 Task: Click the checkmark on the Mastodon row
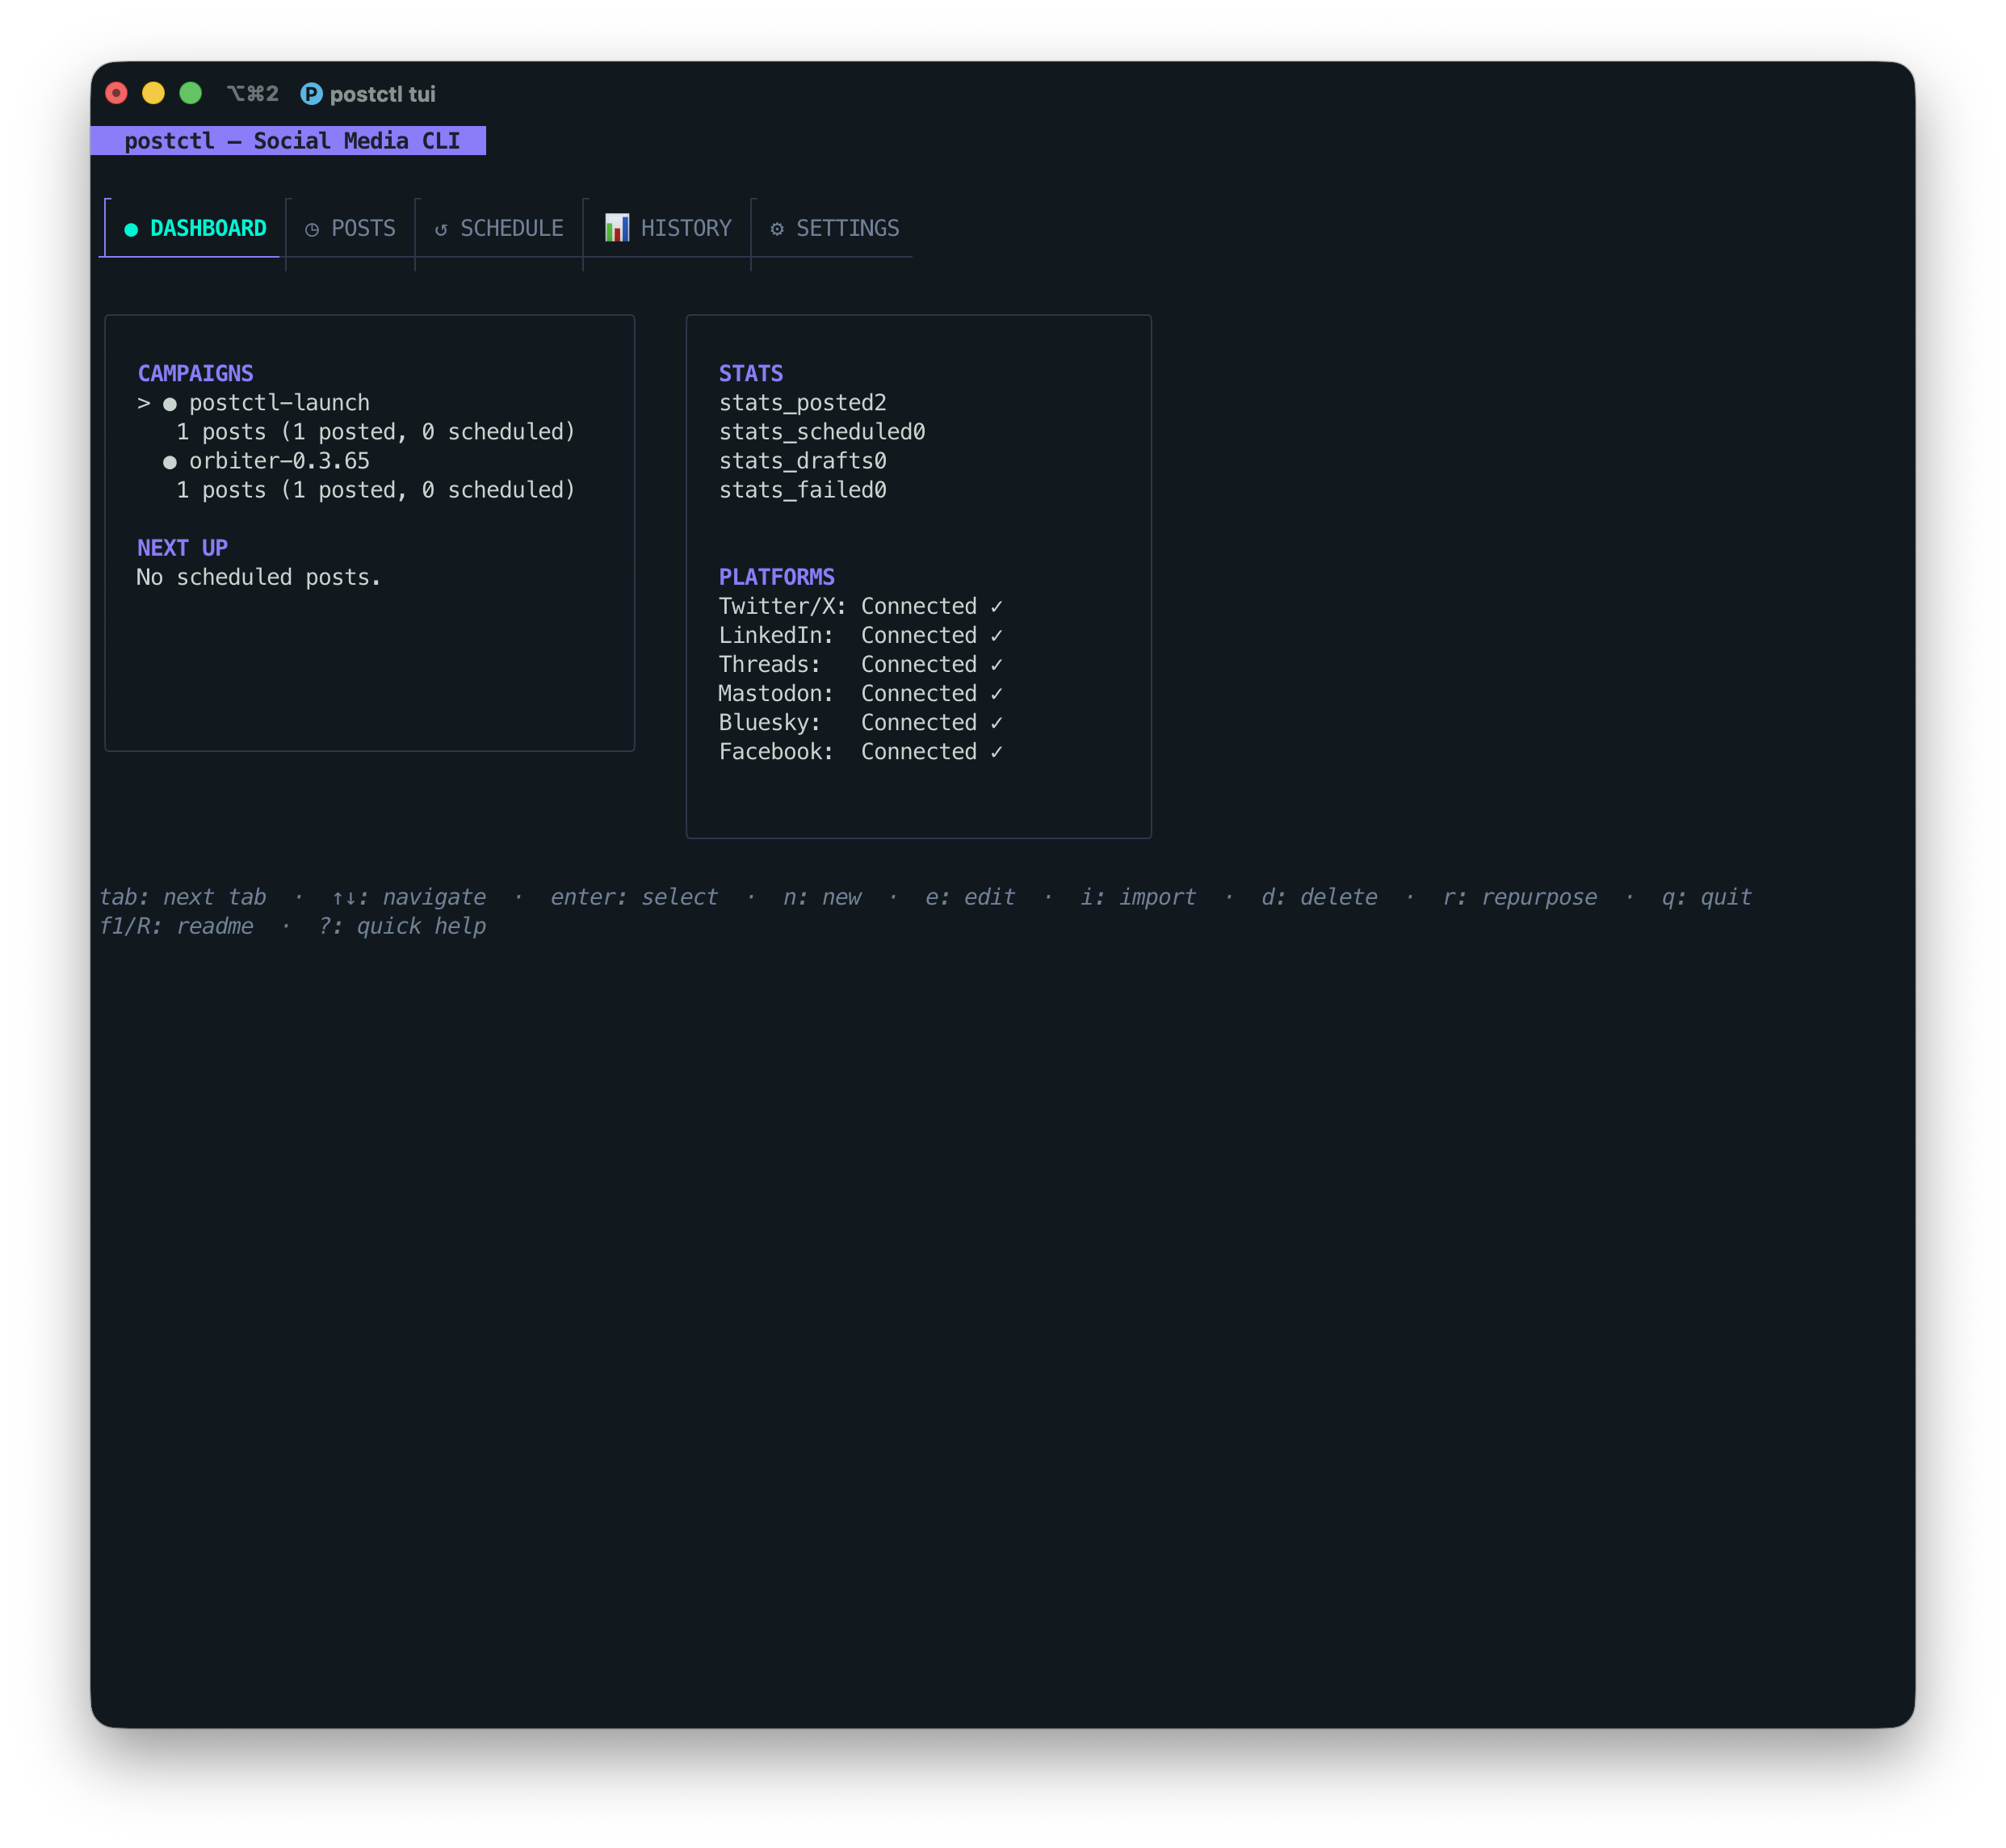[996, 694]
